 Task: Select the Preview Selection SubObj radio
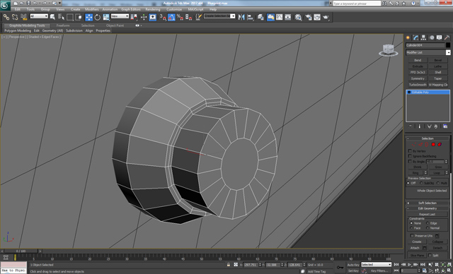tap(421, 183)
